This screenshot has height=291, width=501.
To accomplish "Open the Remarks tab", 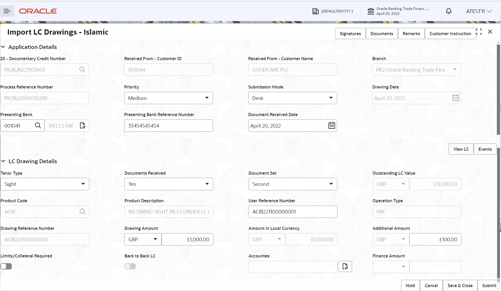I will [x=411, y=33].
